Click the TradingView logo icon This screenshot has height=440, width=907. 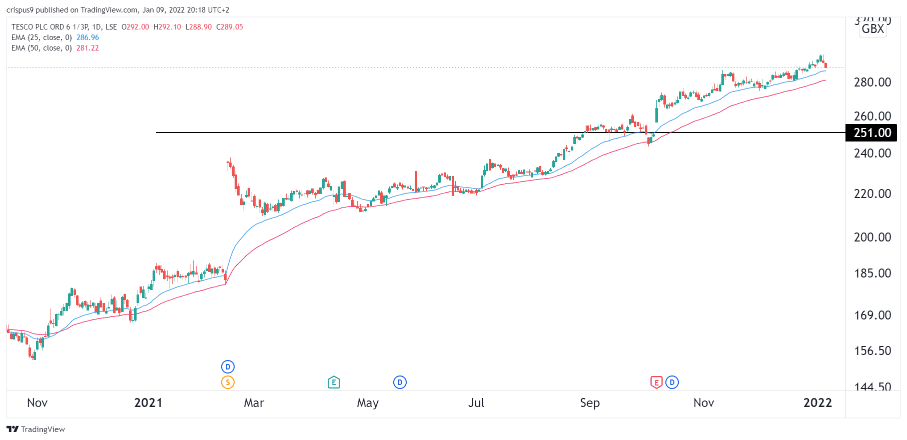tap(13, 429)
